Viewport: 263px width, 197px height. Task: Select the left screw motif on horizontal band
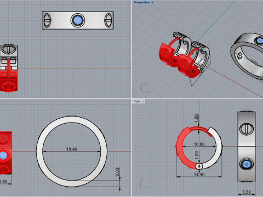47,20
